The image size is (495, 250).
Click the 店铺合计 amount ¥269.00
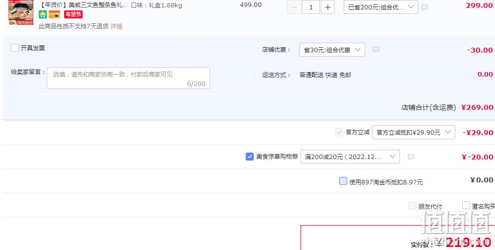point(477,107)
